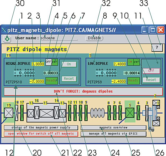Viewport: 166px width, 156px height.
Task: Click the ON status indicator of LOW.DIPOLE
Action: click(130, 62)
